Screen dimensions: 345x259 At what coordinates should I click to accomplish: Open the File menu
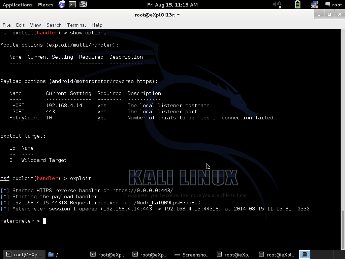[7, 25]
